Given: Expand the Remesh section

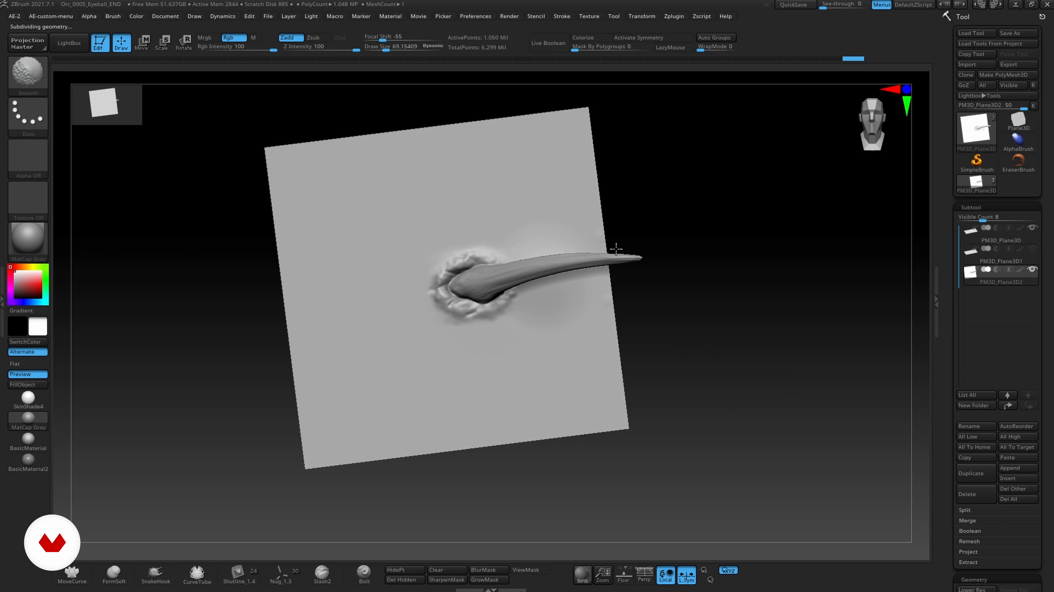Looking at the screenshot, I should click(969, 541).
